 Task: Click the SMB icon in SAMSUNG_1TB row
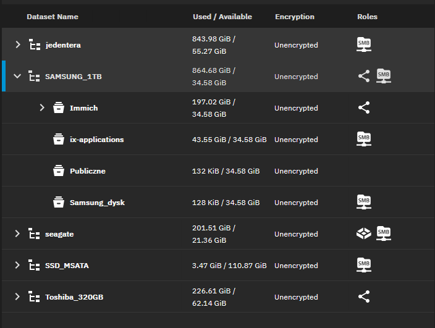384,77
